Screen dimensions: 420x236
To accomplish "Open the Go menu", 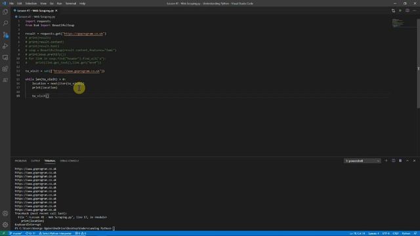I will (51, 3).
